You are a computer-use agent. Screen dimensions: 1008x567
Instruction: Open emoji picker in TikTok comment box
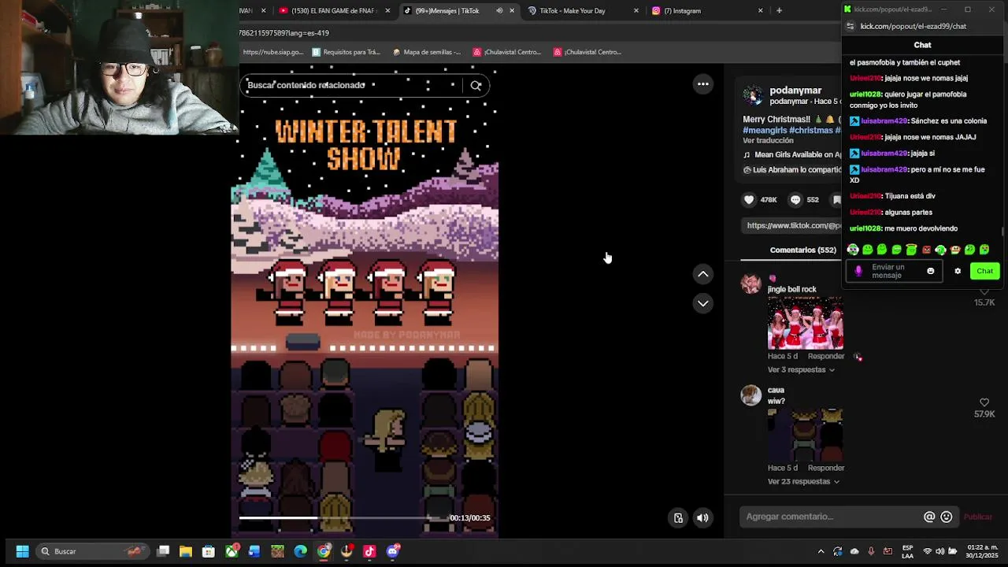pos(947,517)
